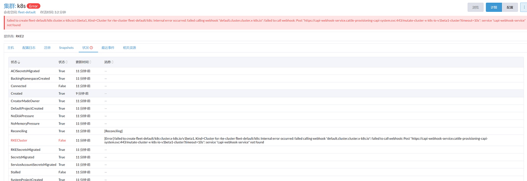Image resolution: width=527 pixels, height=181 pixels.
Task: Switch to 配置 view
Action: (x=510, y=7)
